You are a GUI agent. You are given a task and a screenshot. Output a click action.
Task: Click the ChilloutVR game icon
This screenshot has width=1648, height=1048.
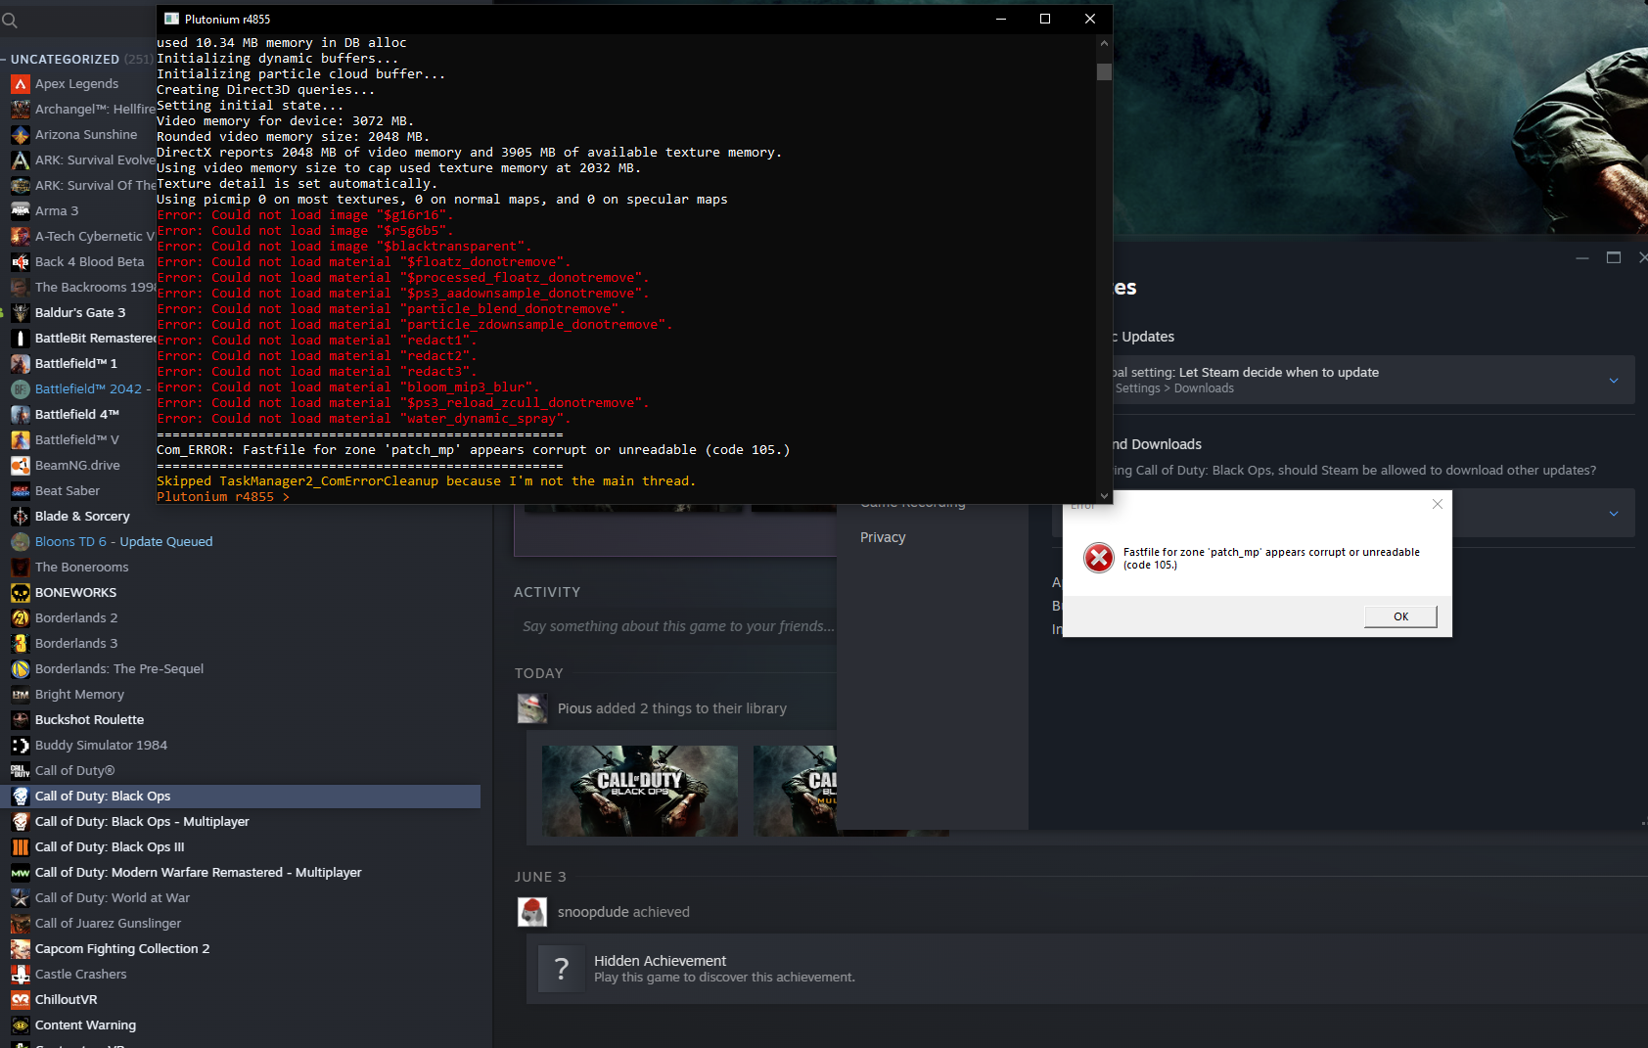pyautogui.click(x=21, y=1000)
